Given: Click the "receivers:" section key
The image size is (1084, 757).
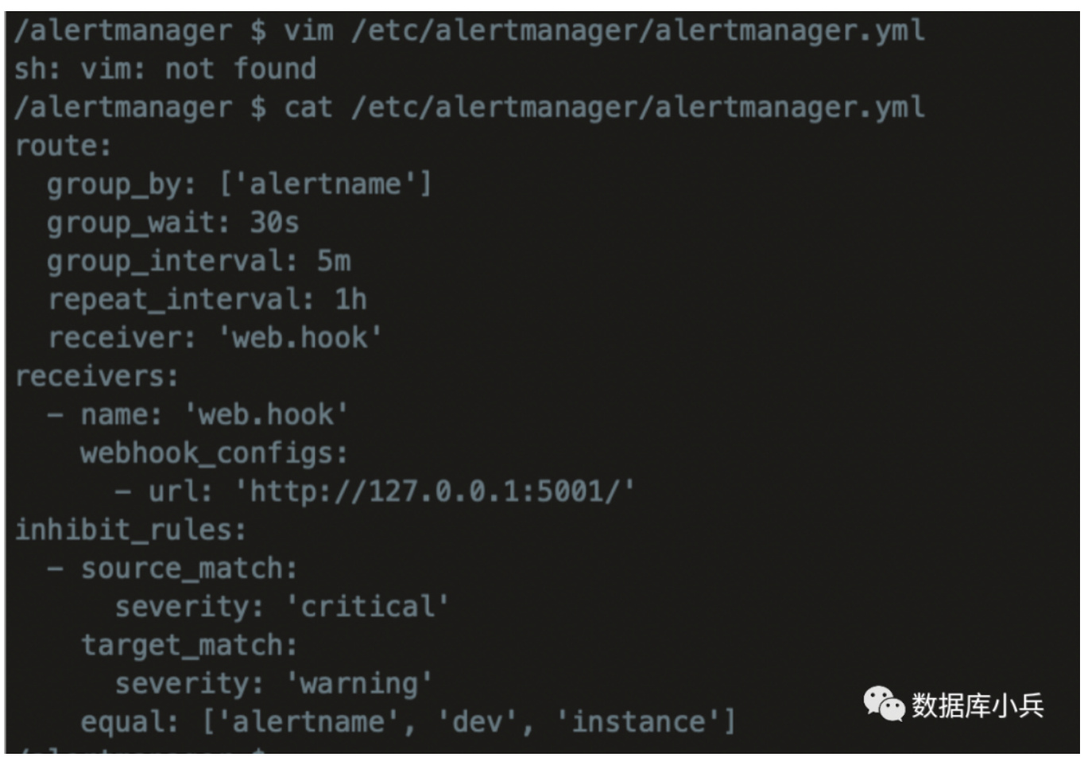Looking at the screenshot, I should point(97,375).
